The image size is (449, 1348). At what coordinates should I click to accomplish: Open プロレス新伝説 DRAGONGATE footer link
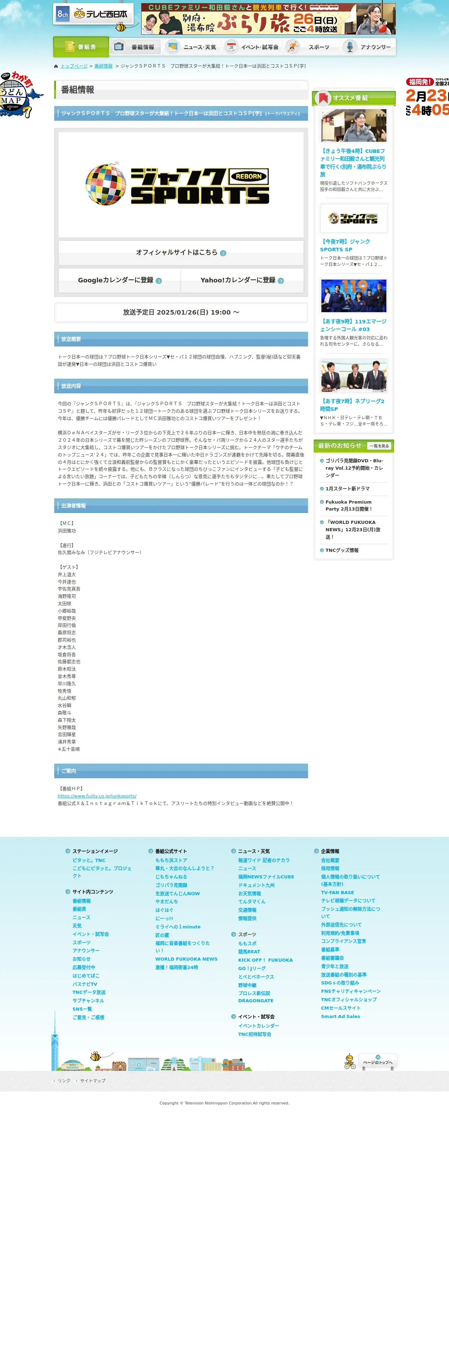pyautogui.click(x=256, y=997)
